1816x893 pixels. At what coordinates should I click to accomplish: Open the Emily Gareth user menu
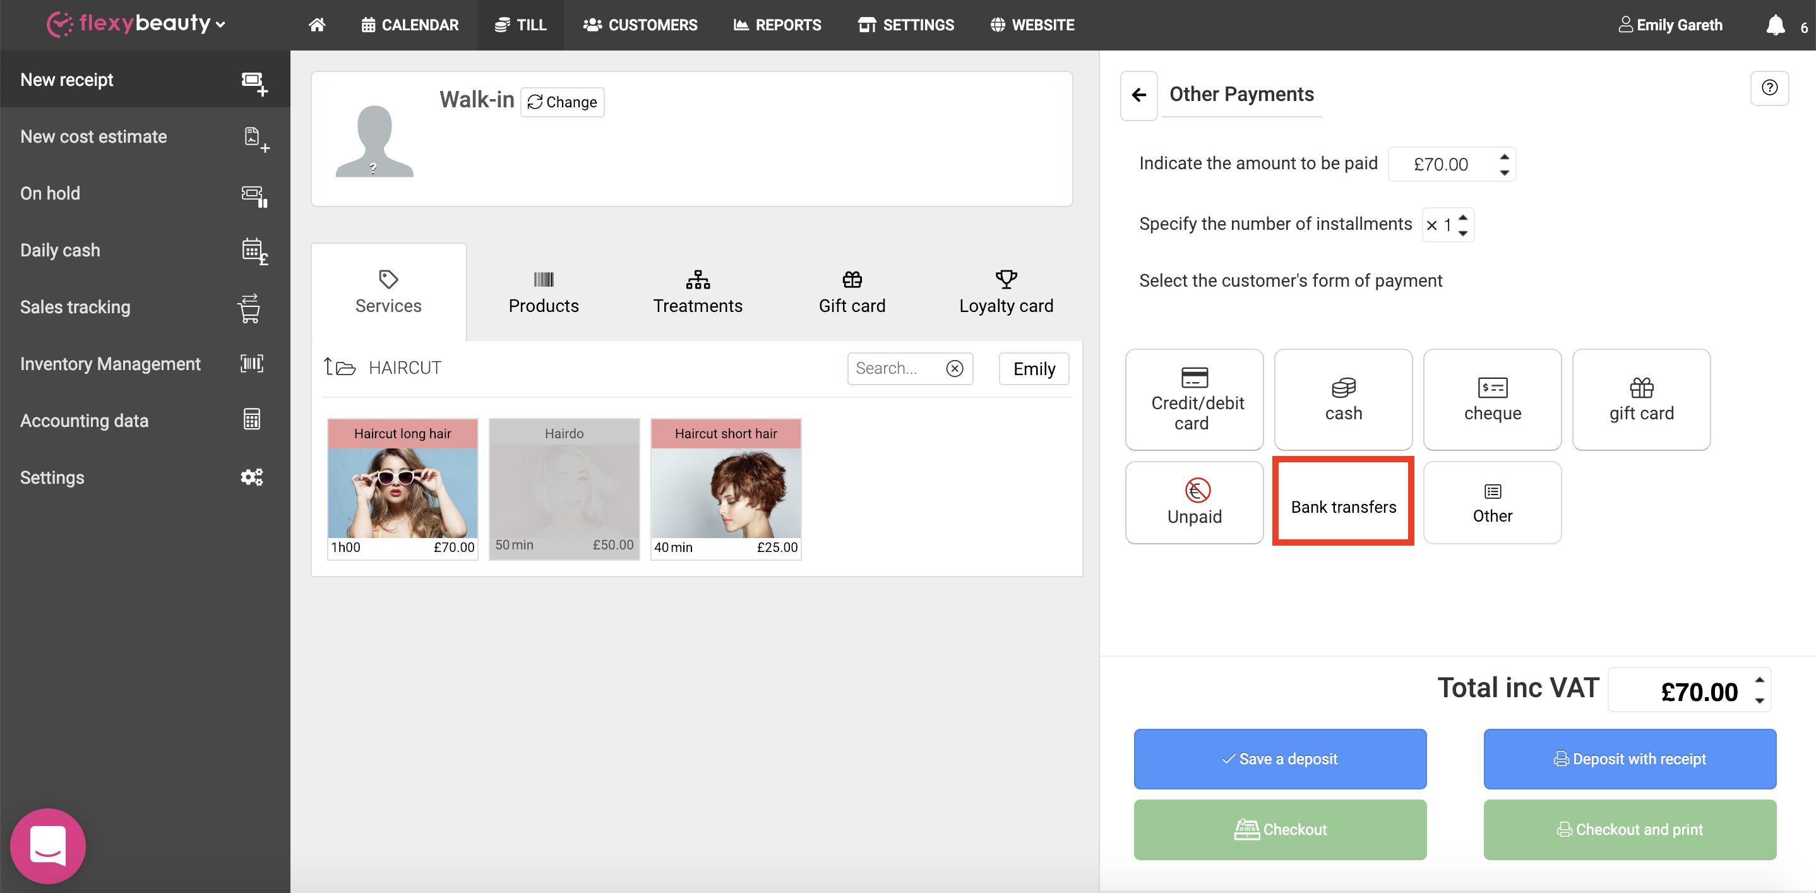click(1670, 25)
